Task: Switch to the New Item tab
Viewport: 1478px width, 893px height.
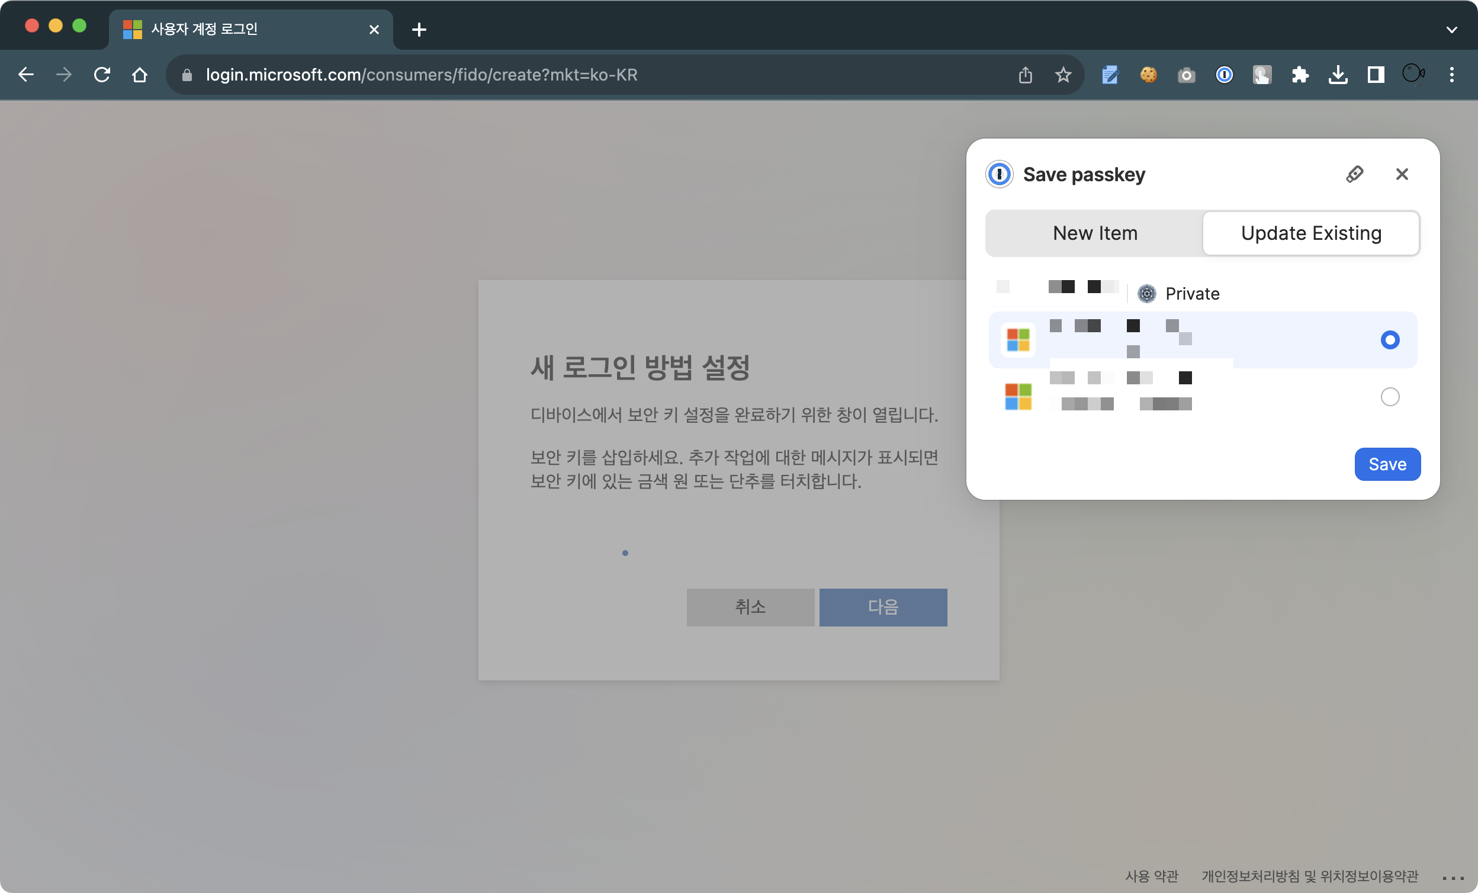Action: 1095,233
